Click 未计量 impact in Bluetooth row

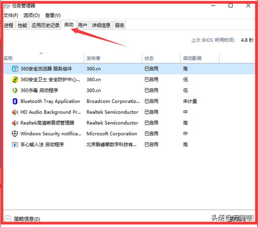[190, 101]
